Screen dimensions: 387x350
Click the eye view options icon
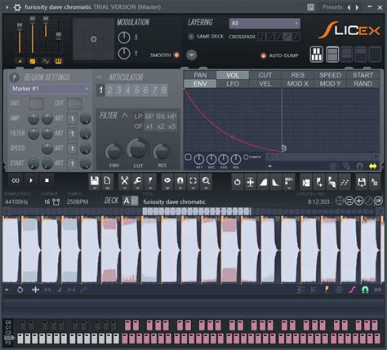pos(167,180)
